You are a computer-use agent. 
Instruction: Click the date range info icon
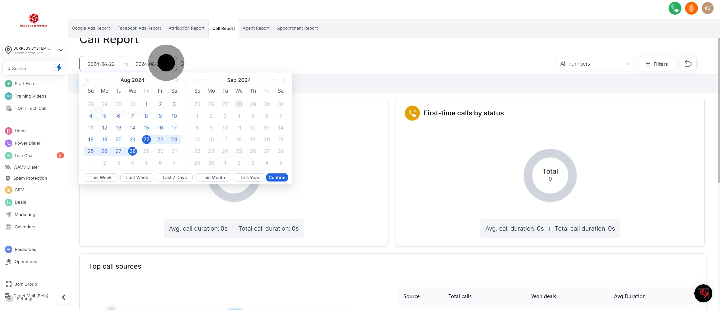[x=182, y=64]
